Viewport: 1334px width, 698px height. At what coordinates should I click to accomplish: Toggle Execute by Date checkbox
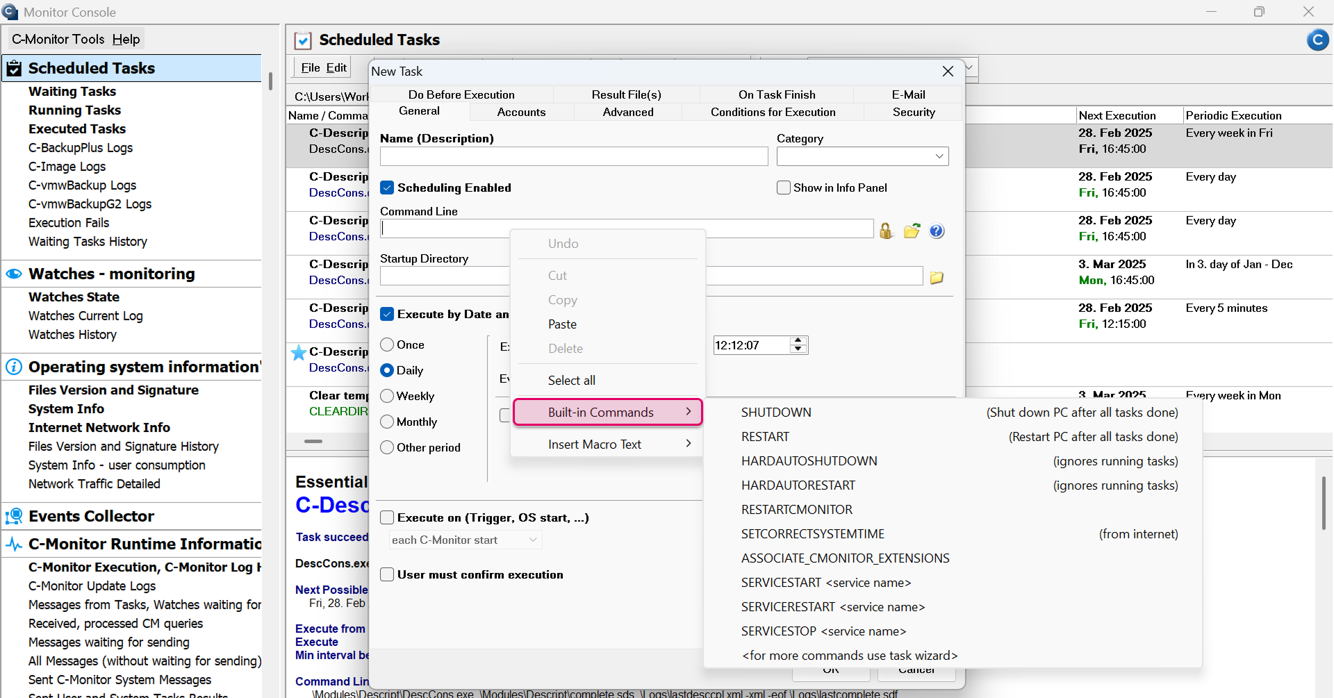387,314
